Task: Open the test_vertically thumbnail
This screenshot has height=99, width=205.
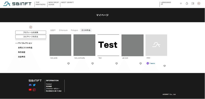Action: pyautogui.click(x=84, y=45)
